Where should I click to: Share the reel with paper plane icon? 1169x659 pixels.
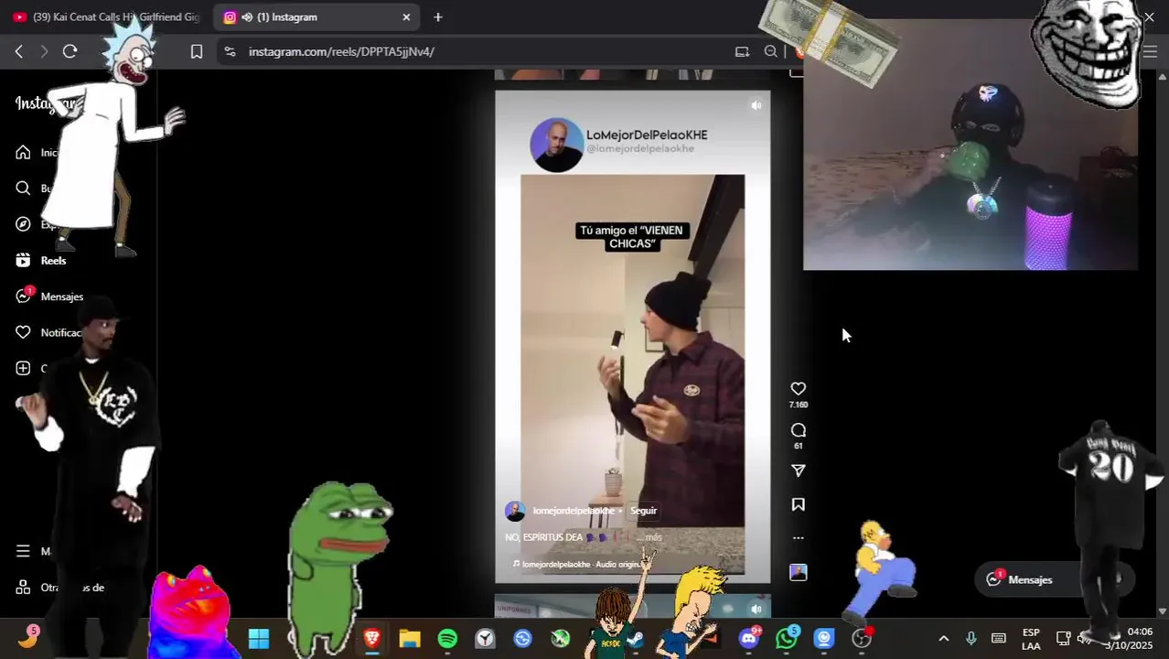(x=798, y=470)
